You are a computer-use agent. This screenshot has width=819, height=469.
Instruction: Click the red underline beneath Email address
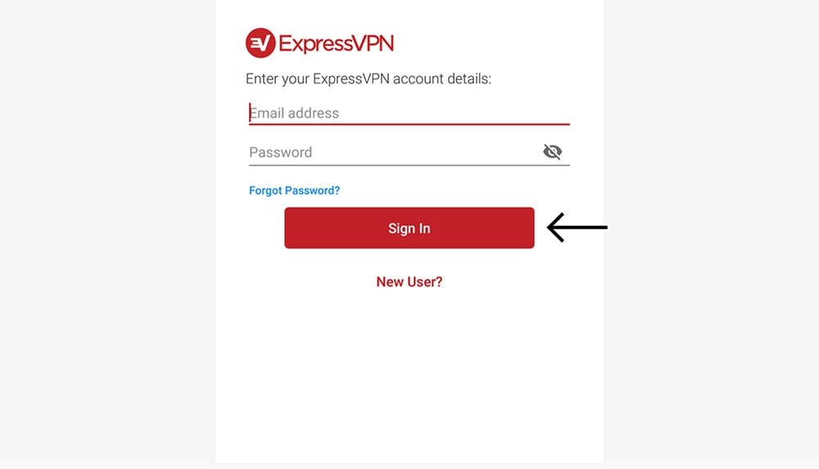click(409, 124)
